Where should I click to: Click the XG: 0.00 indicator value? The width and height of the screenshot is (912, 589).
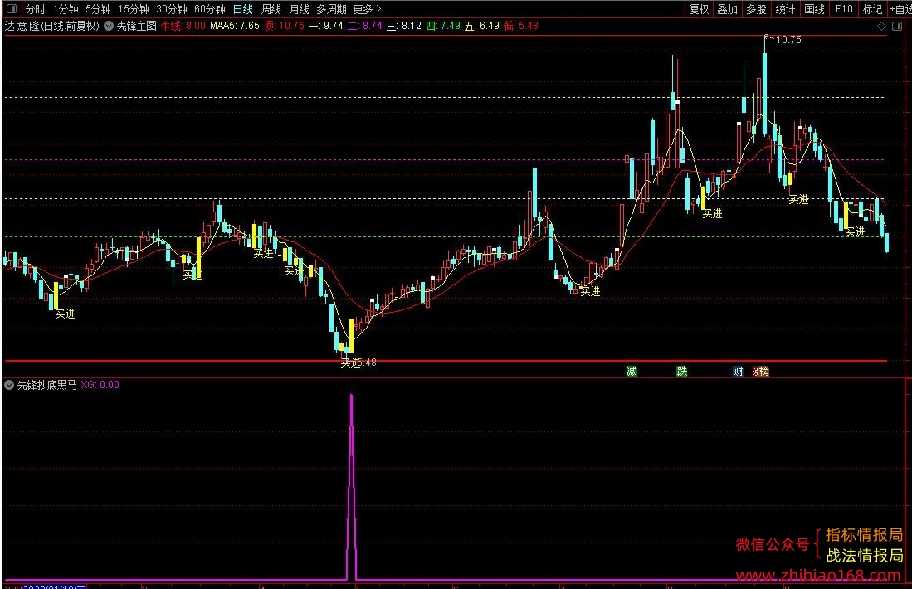pos(100,385)
